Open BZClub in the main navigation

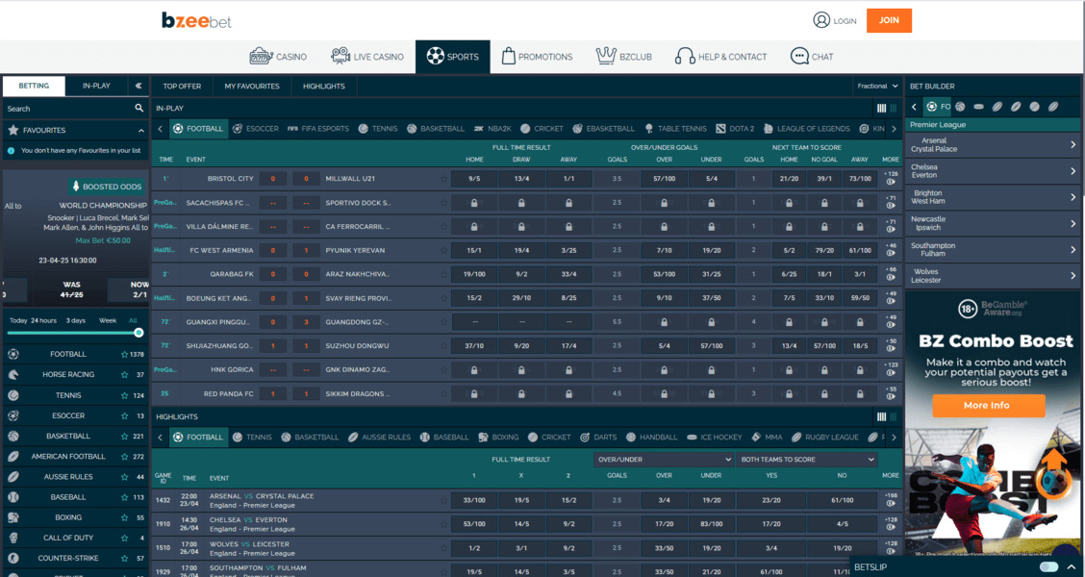(624, 57)
